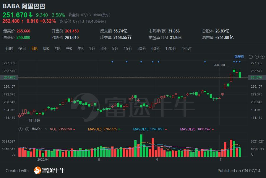The image size is (266, 178).
Task: Click the VOL: 2156.550 label
Action: (x=61, y=129)
